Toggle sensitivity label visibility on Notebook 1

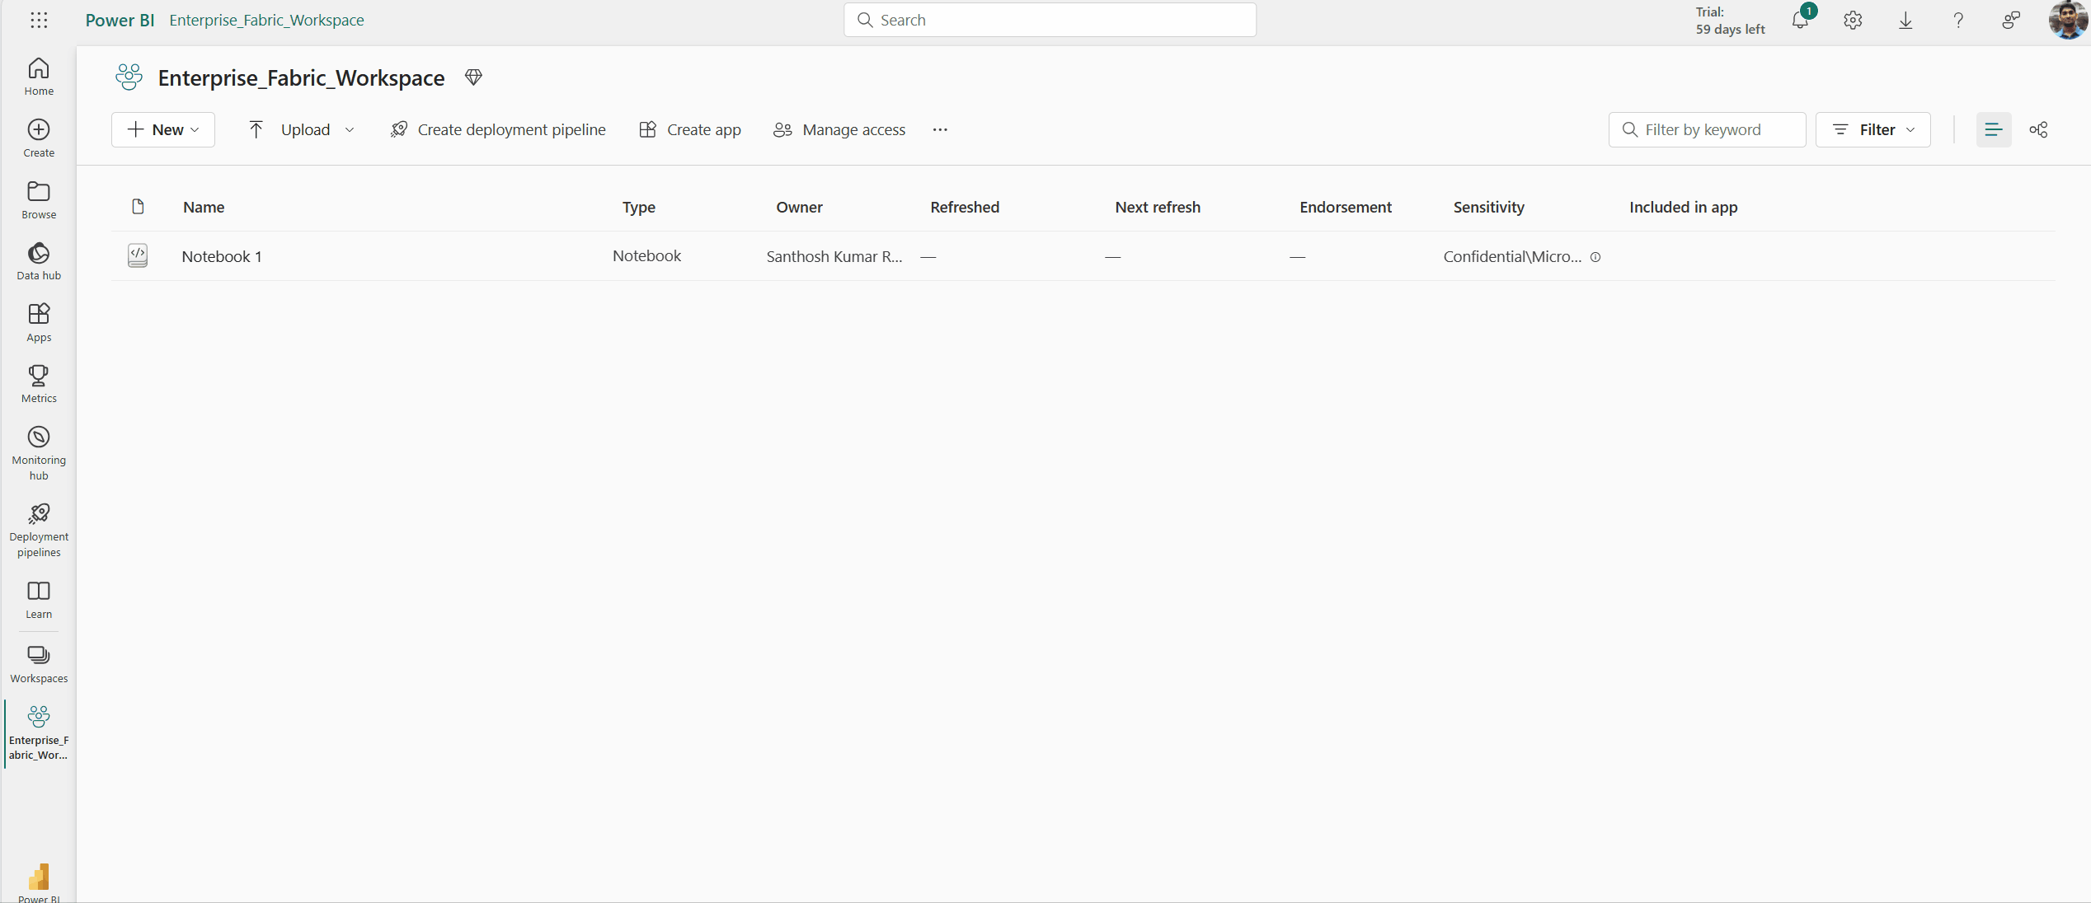pyautogui.click(x=1595, y=255)
